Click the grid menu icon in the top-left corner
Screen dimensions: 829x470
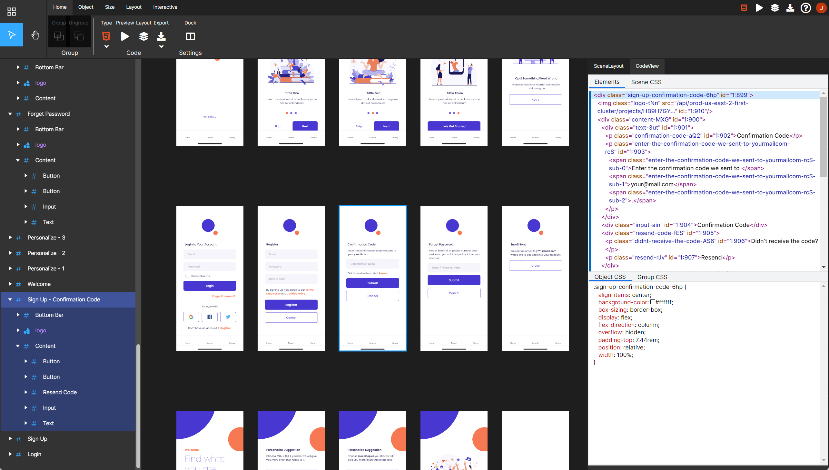pyautogui.click(x=11, y=11)
